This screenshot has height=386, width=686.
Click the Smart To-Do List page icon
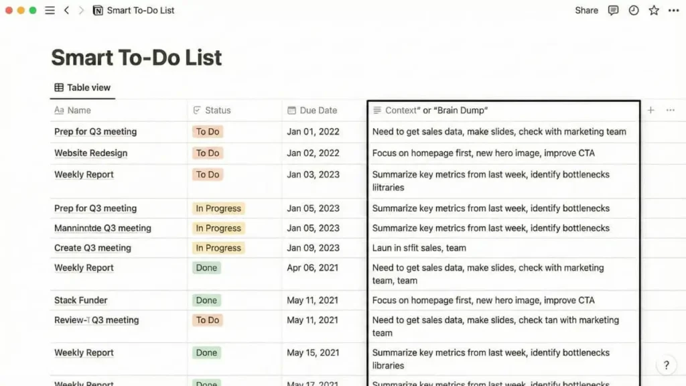tap(96, 10)
